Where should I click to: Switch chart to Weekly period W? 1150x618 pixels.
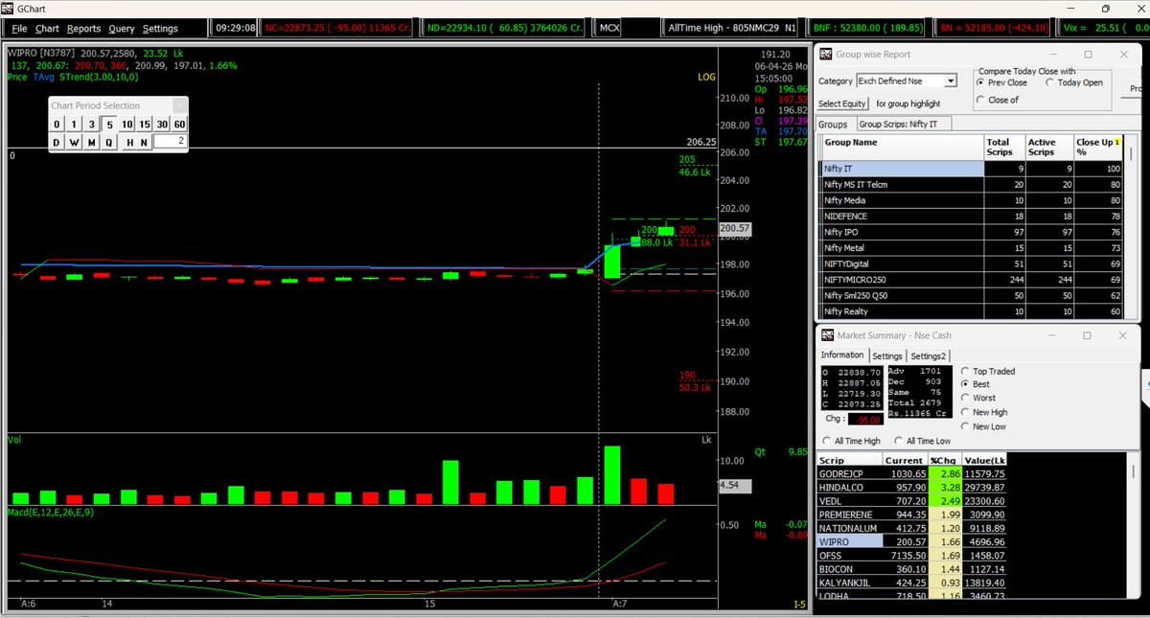pos(74,142)
